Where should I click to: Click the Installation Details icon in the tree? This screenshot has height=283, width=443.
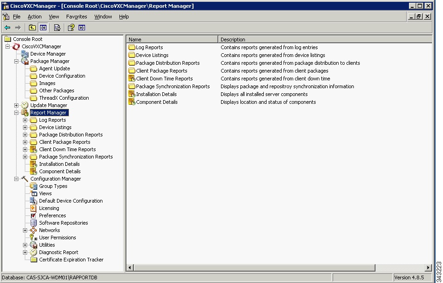point(34,164)
